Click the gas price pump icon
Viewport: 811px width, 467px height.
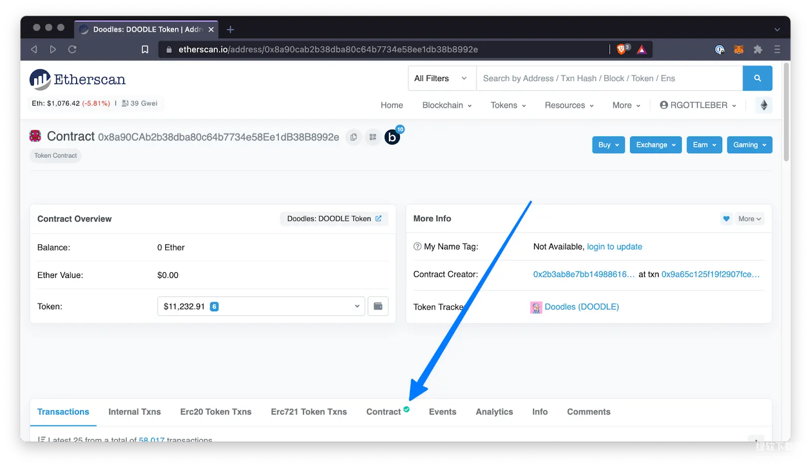click(x=125, y=103)
